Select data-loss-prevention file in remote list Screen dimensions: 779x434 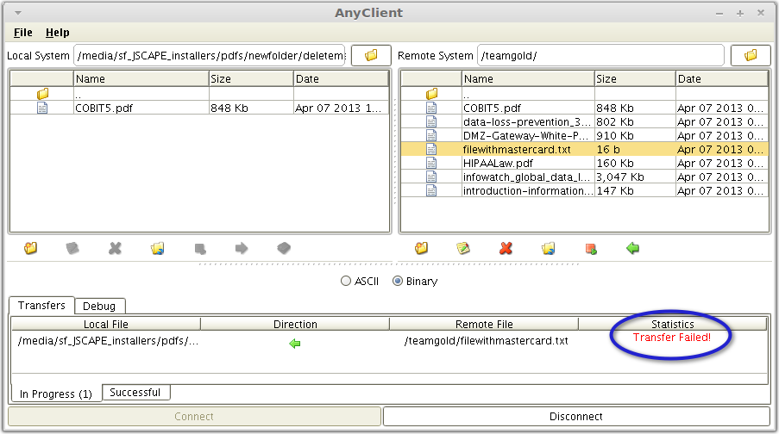coord(527,122)
